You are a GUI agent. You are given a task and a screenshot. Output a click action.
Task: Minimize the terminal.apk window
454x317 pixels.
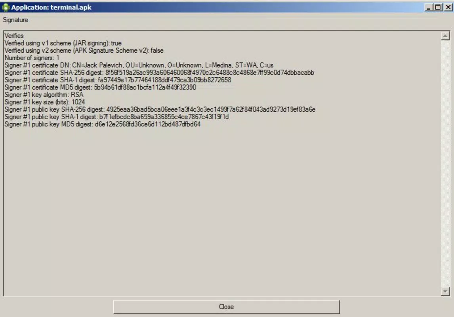[429, 7]
